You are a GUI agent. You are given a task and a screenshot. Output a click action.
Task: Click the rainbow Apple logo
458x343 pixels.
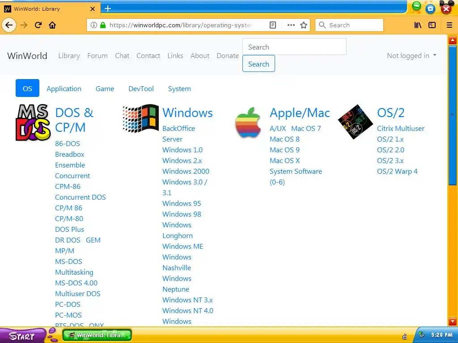(248, 122)
